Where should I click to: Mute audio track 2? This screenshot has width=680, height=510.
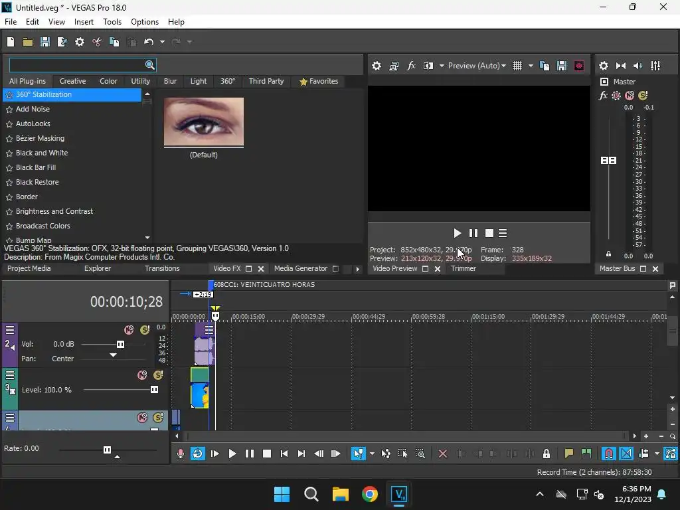(x=129, y=330)
